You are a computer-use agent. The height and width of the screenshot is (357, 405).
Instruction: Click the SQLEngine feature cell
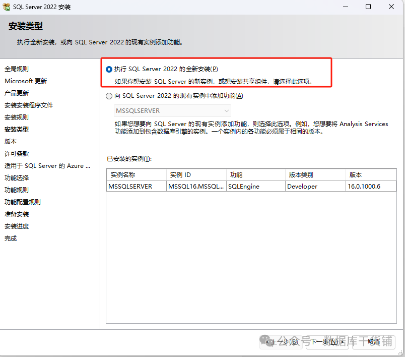point(256,187)
